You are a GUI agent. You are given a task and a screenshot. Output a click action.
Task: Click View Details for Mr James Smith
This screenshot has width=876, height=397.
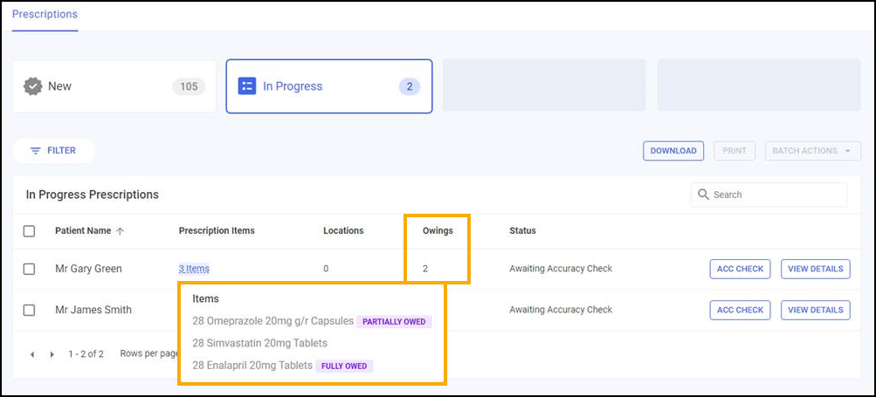point(815,310)
